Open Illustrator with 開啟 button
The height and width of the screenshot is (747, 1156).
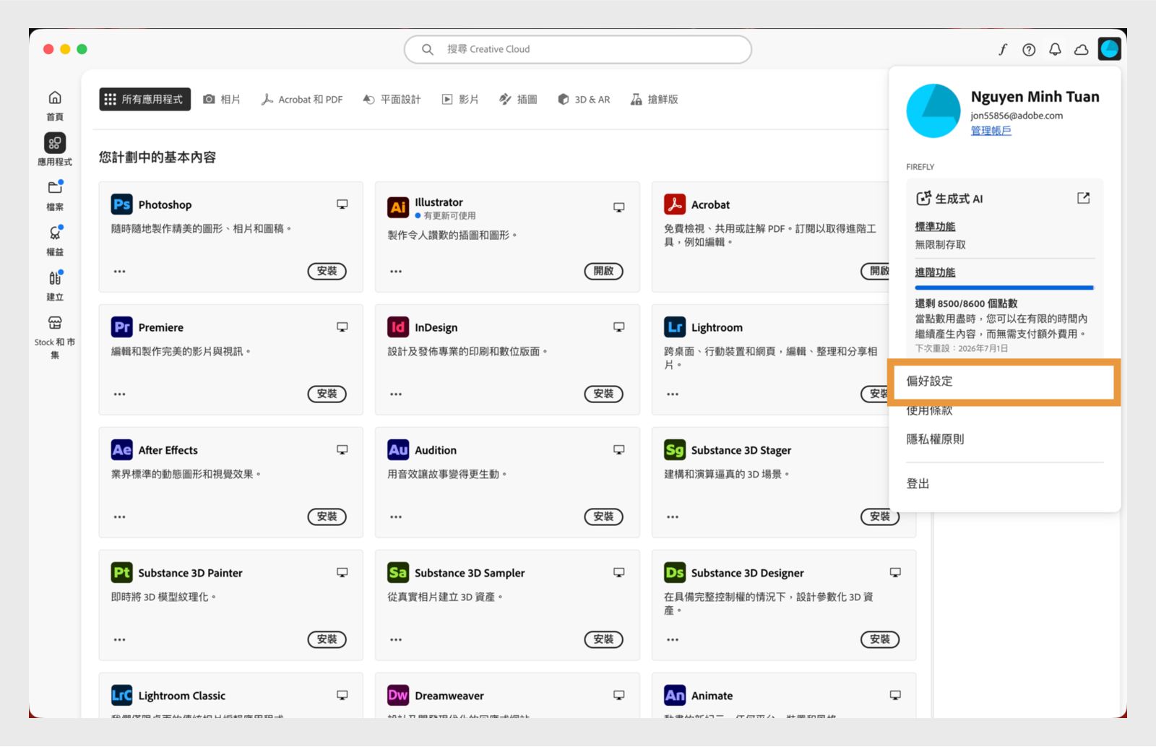coord(603,271)
